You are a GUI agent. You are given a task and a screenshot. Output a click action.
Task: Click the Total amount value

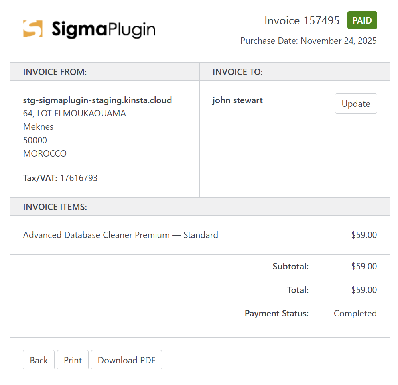point(364,290)
